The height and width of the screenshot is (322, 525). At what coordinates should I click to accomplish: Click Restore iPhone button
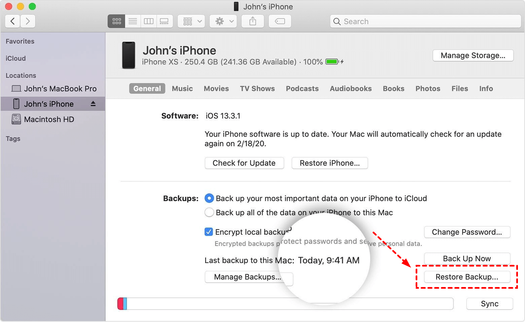click(330, 163)
